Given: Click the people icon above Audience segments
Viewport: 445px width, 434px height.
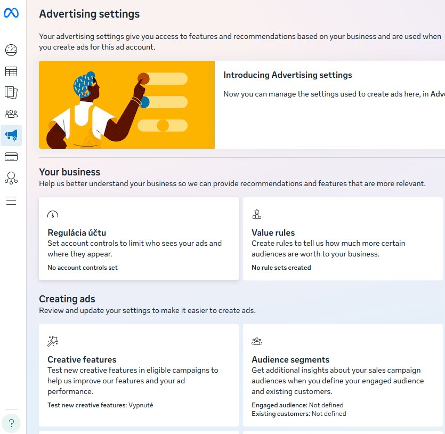Looking at the screenshot, I should (x=257, y=341).
